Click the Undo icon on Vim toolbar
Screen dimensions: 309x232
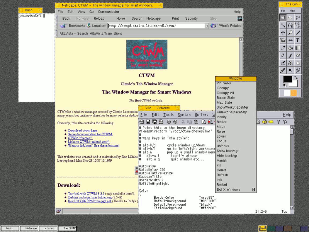(169, 122)
